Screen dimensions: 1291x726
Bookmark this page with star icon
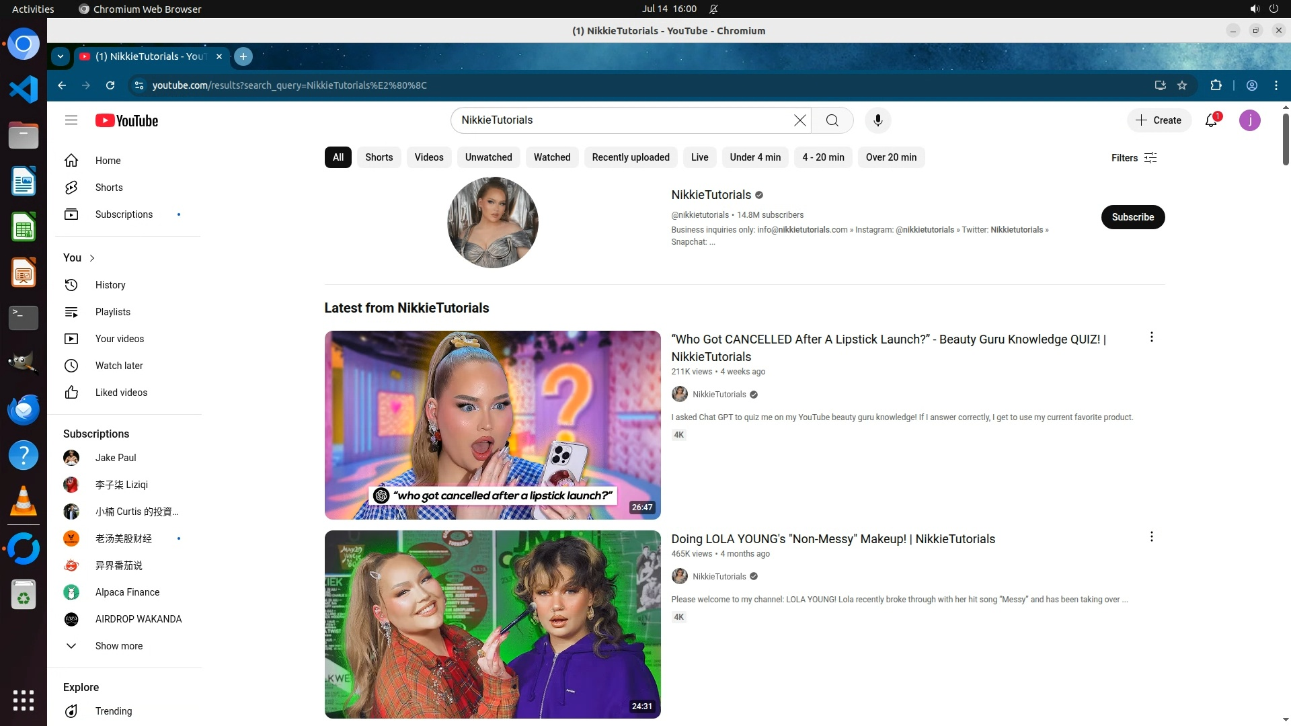(1182, 85)
